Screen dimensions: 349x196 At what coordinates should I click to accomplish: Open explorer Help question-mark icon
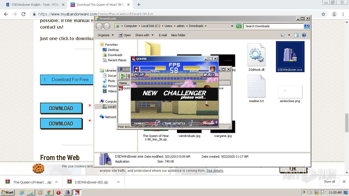(x=304, y=35)
